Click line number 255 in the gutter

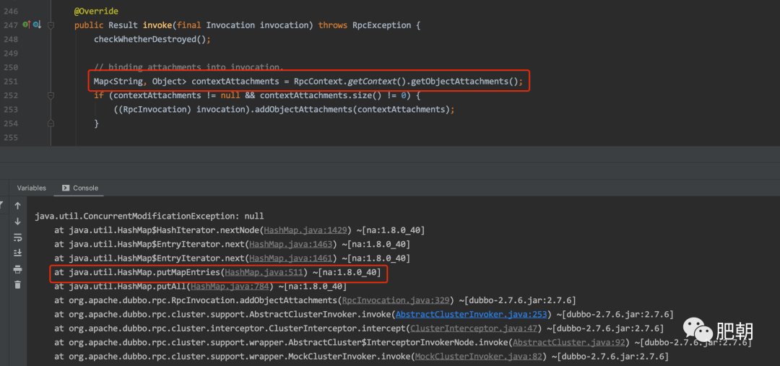point(10,136)
